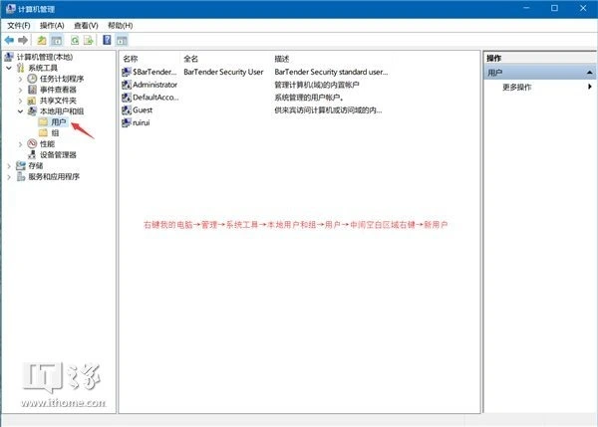Select the DefaultAcco... user name
Viewport: 598px width, 427px height.
(x=155, y=98)
